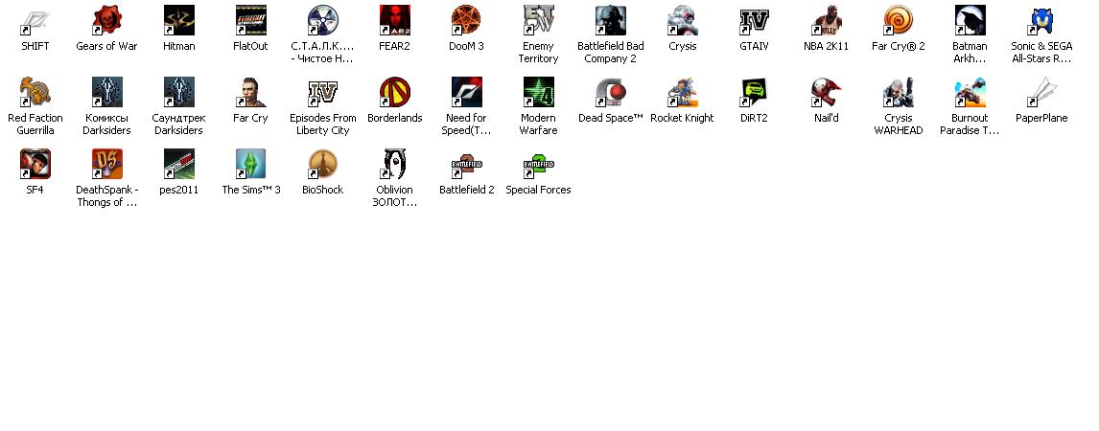Click the PaperPlane icon
Screen dimensions: 1099x431
(1041, 92)
